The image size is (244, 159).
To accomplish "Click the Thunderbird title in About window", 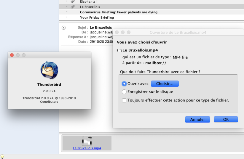I will 49,85.
